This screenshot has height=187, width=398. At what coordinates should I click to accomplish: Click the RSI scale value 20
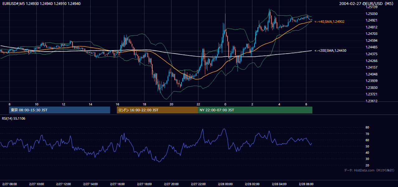(367, 165)
